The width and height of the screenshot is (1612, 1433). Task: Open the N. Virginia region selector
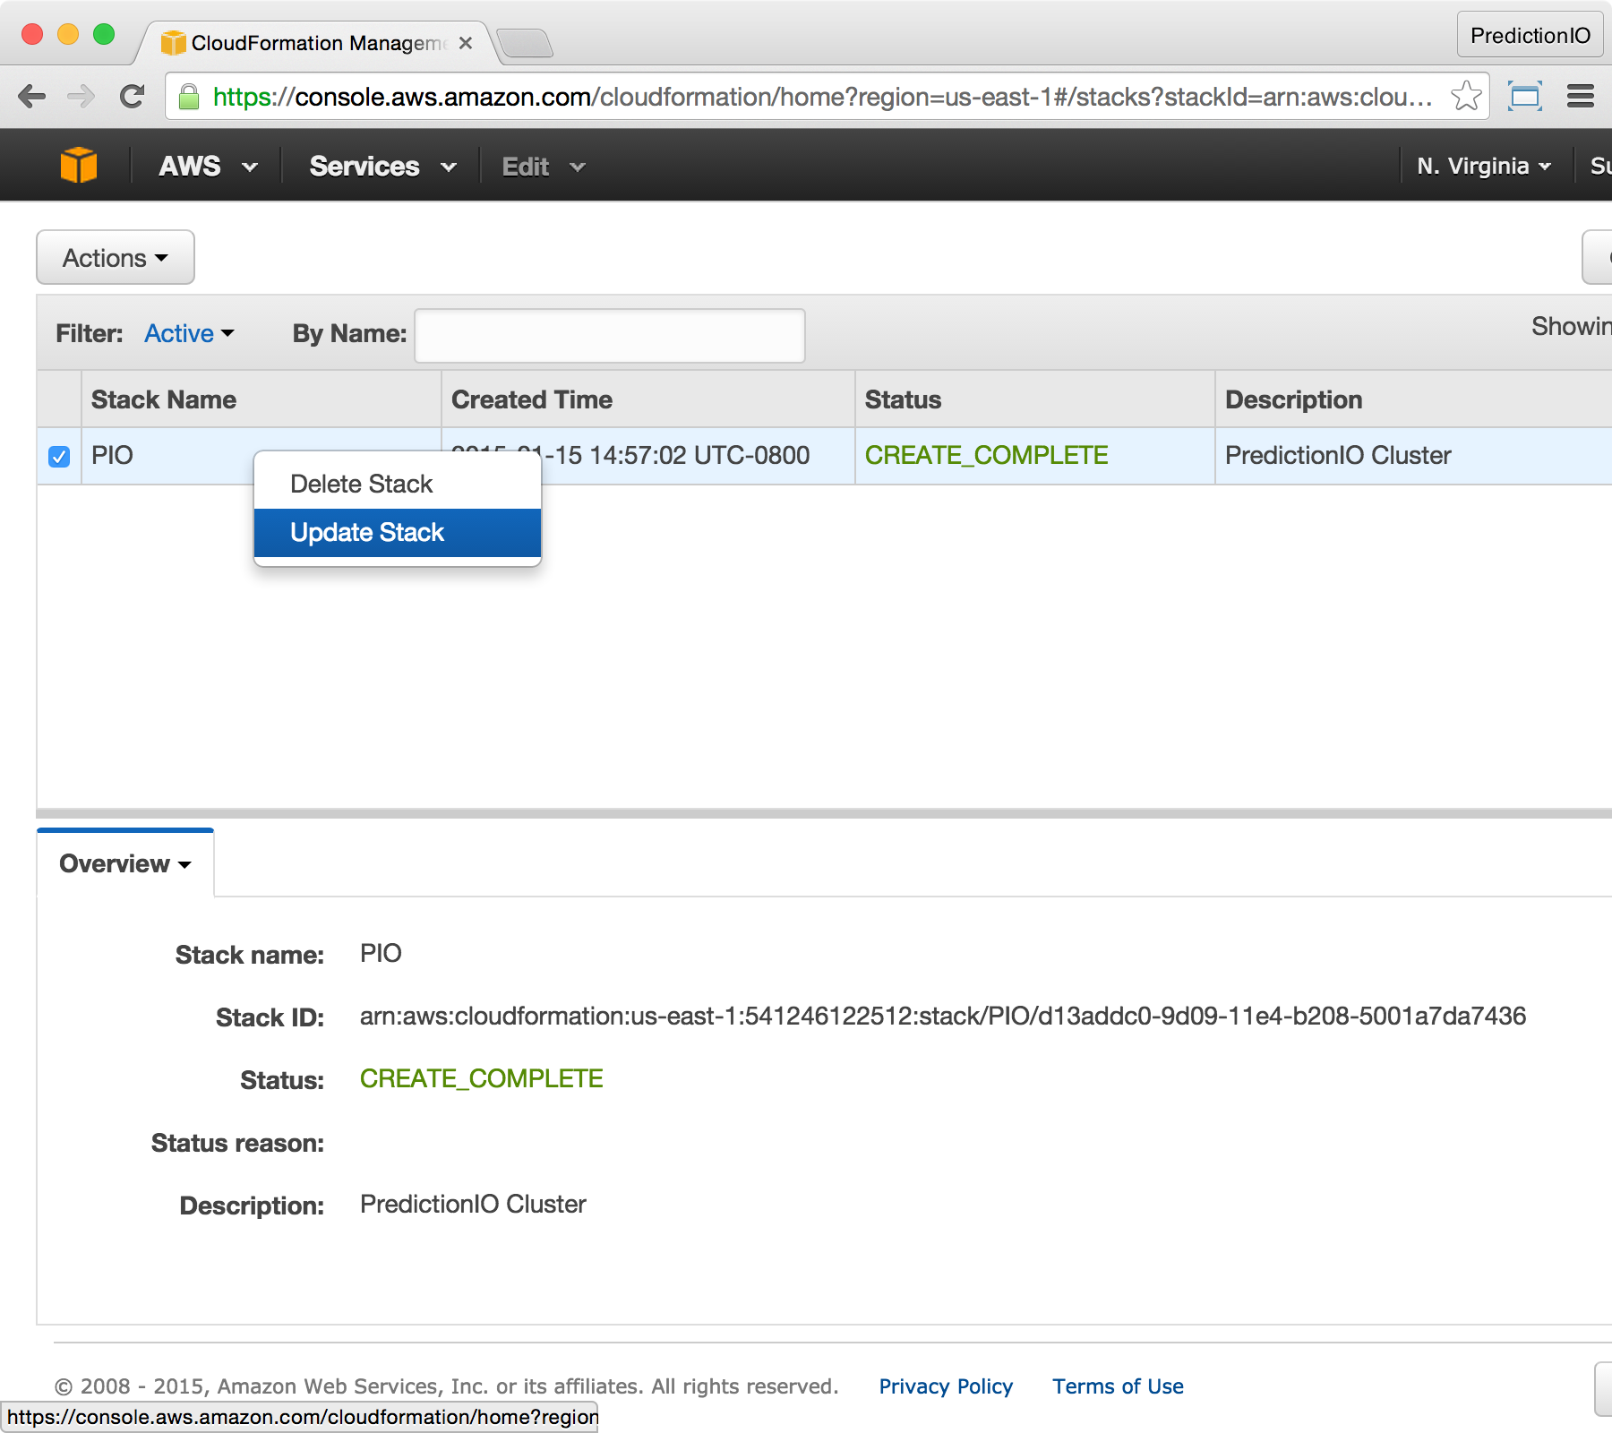tap(1483, 167)
